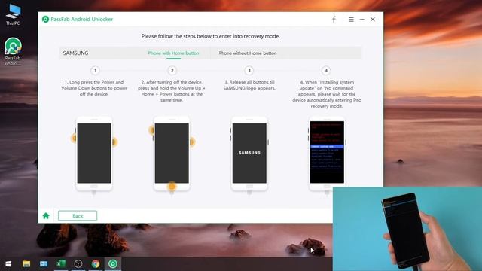The height and width of the screenshot is (271, 482).
Task: Click the phone video overlay thumbnail
Action: [x=407, y=229]
